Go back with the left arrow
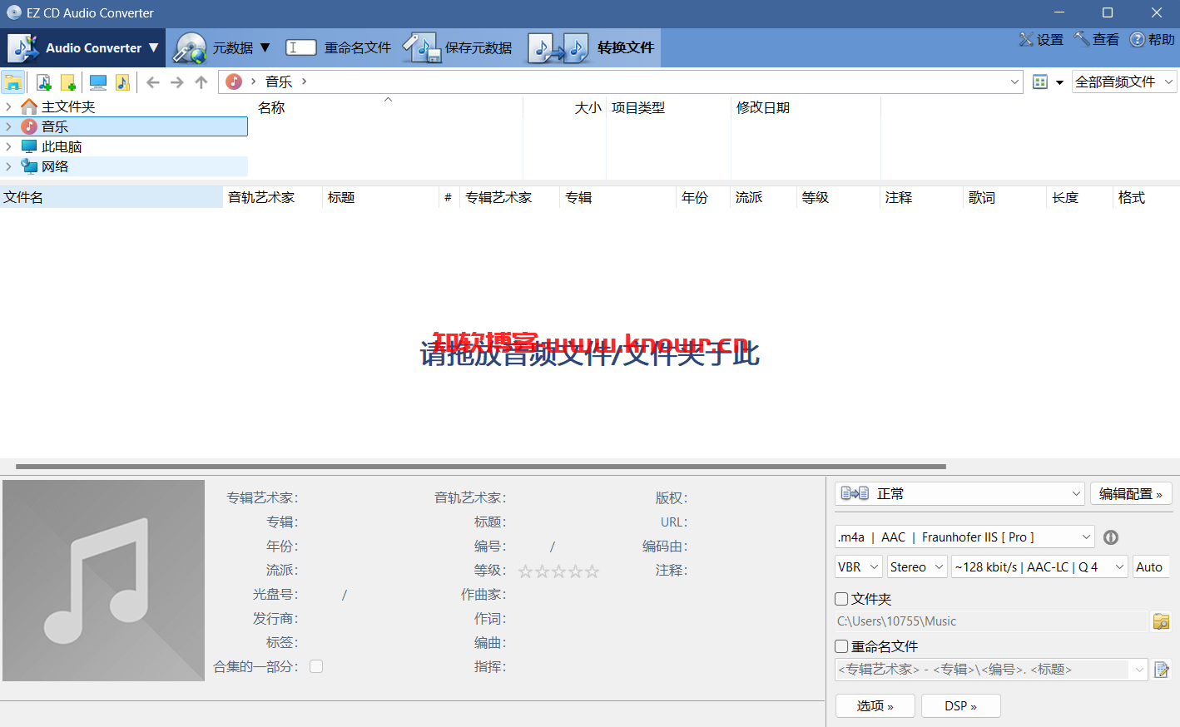1180x727 pixels. tap(153, 82)
